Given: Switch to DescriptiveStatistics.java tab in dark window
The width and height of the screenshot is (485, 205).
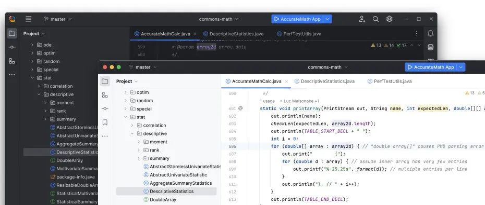Looking at the screenshot, I should [233, 34].
